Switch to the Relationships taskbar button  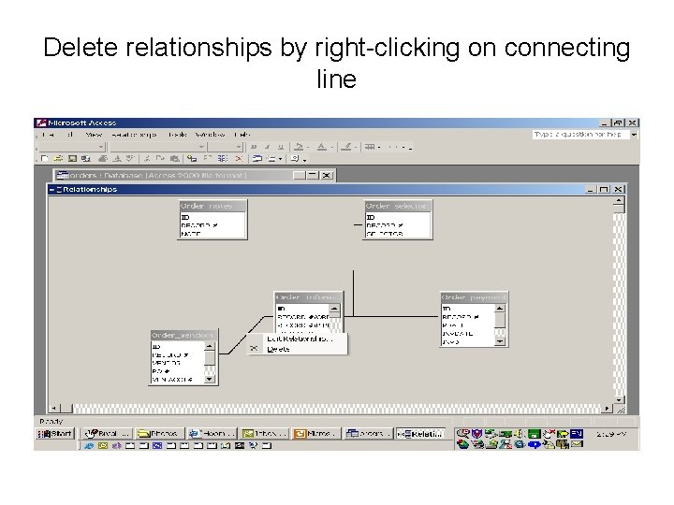[420, 434]
